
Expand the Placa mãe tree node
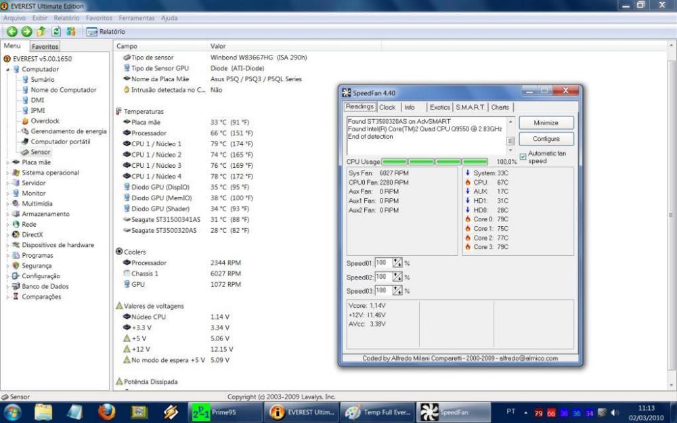(x=8, y=162)
